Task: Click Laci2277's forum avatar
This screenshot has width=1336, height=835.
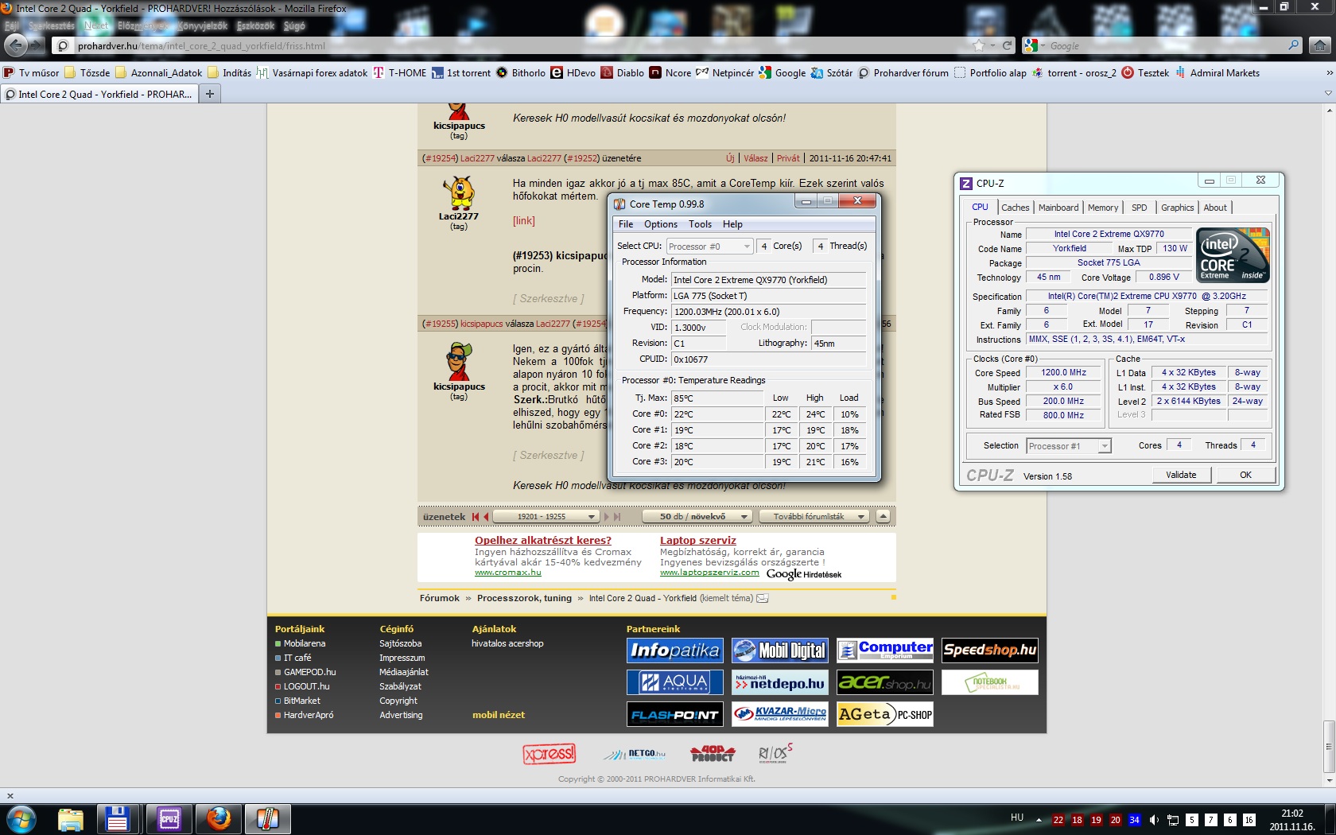Action: 459,192
